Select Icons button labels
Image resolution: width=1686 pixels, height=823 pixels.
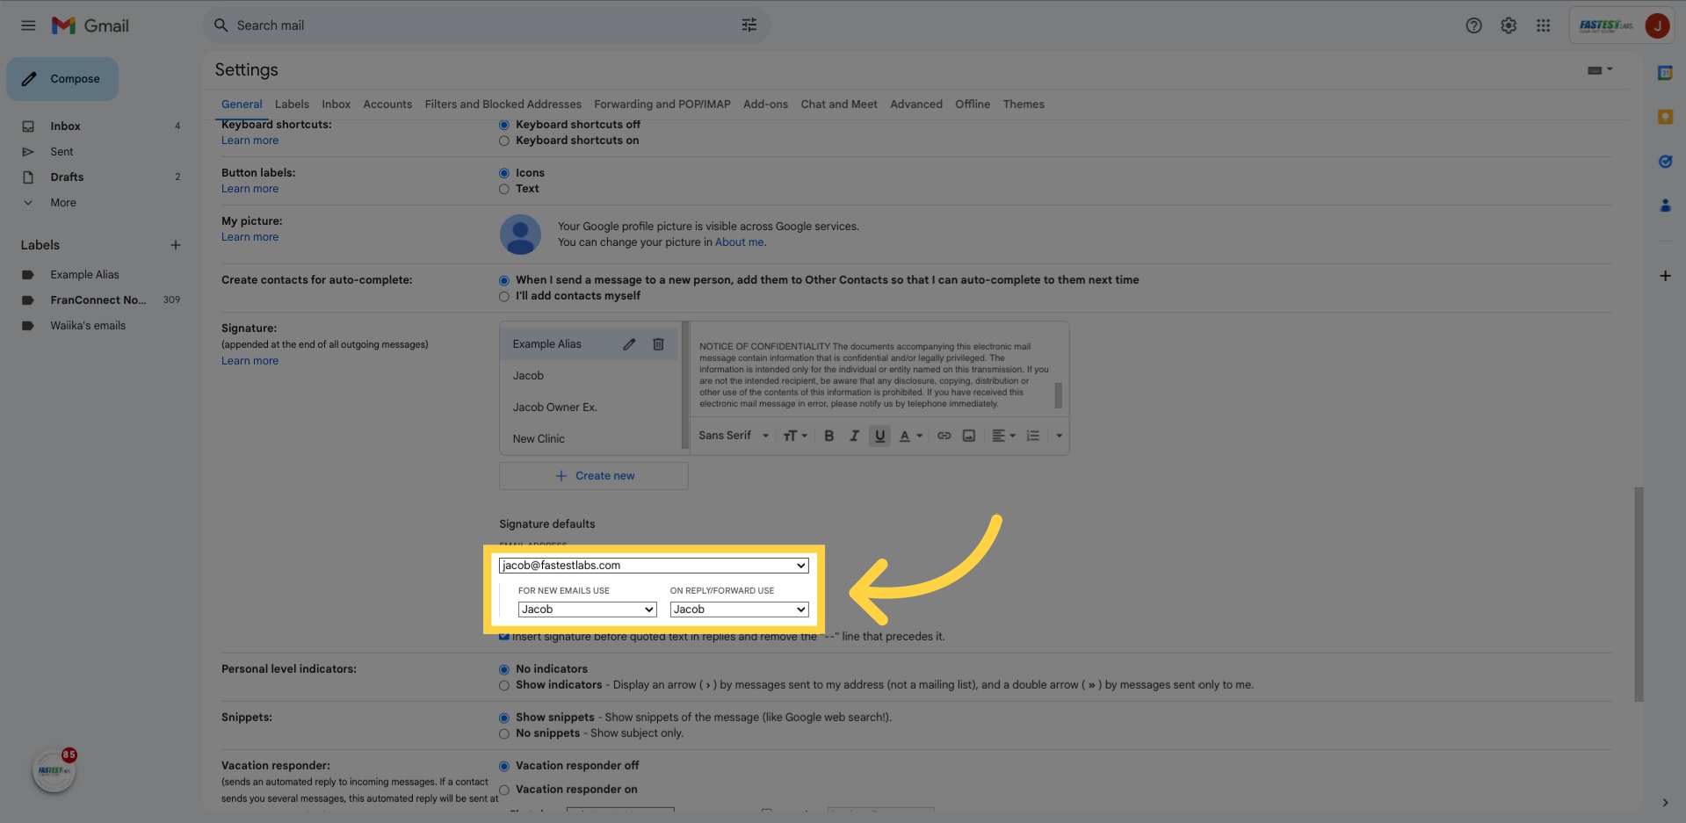(504, 173)
